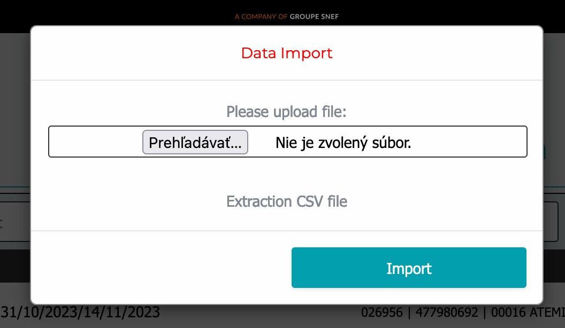Click the GROUPE SNEF header text
The image size is (565, 328).
coord(314,17)
